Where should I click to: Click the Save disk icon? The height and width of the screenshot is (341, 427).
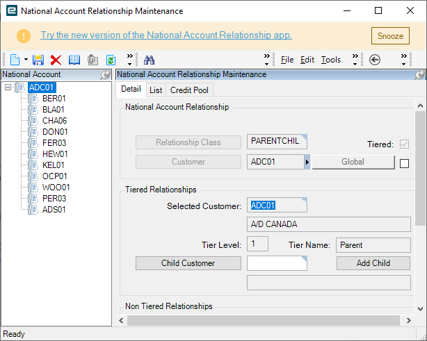pyautogui.click(x=39, y=60)
